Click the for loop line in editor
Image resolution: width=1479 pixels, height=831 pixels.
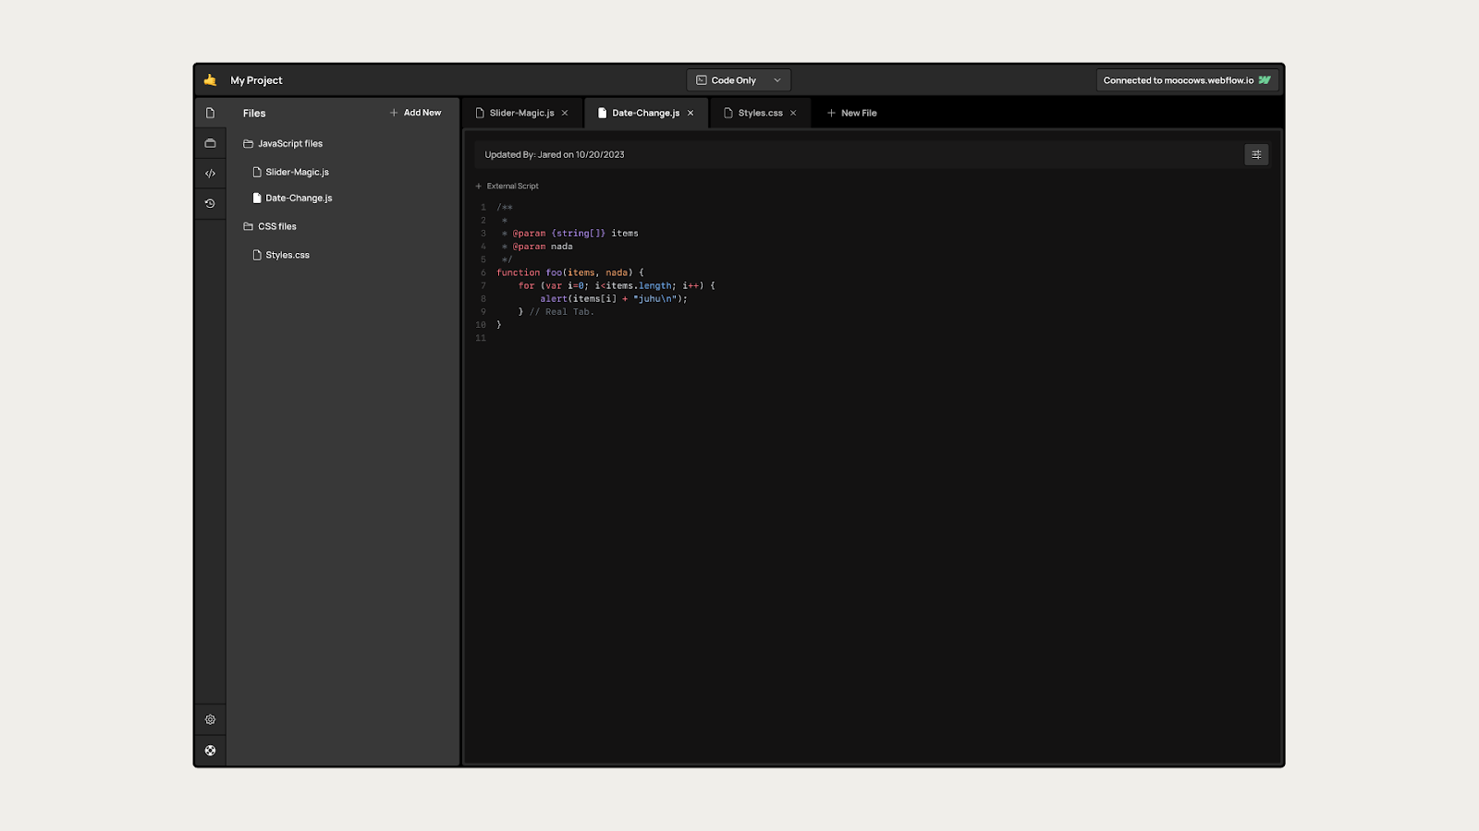tap(617, 285)
